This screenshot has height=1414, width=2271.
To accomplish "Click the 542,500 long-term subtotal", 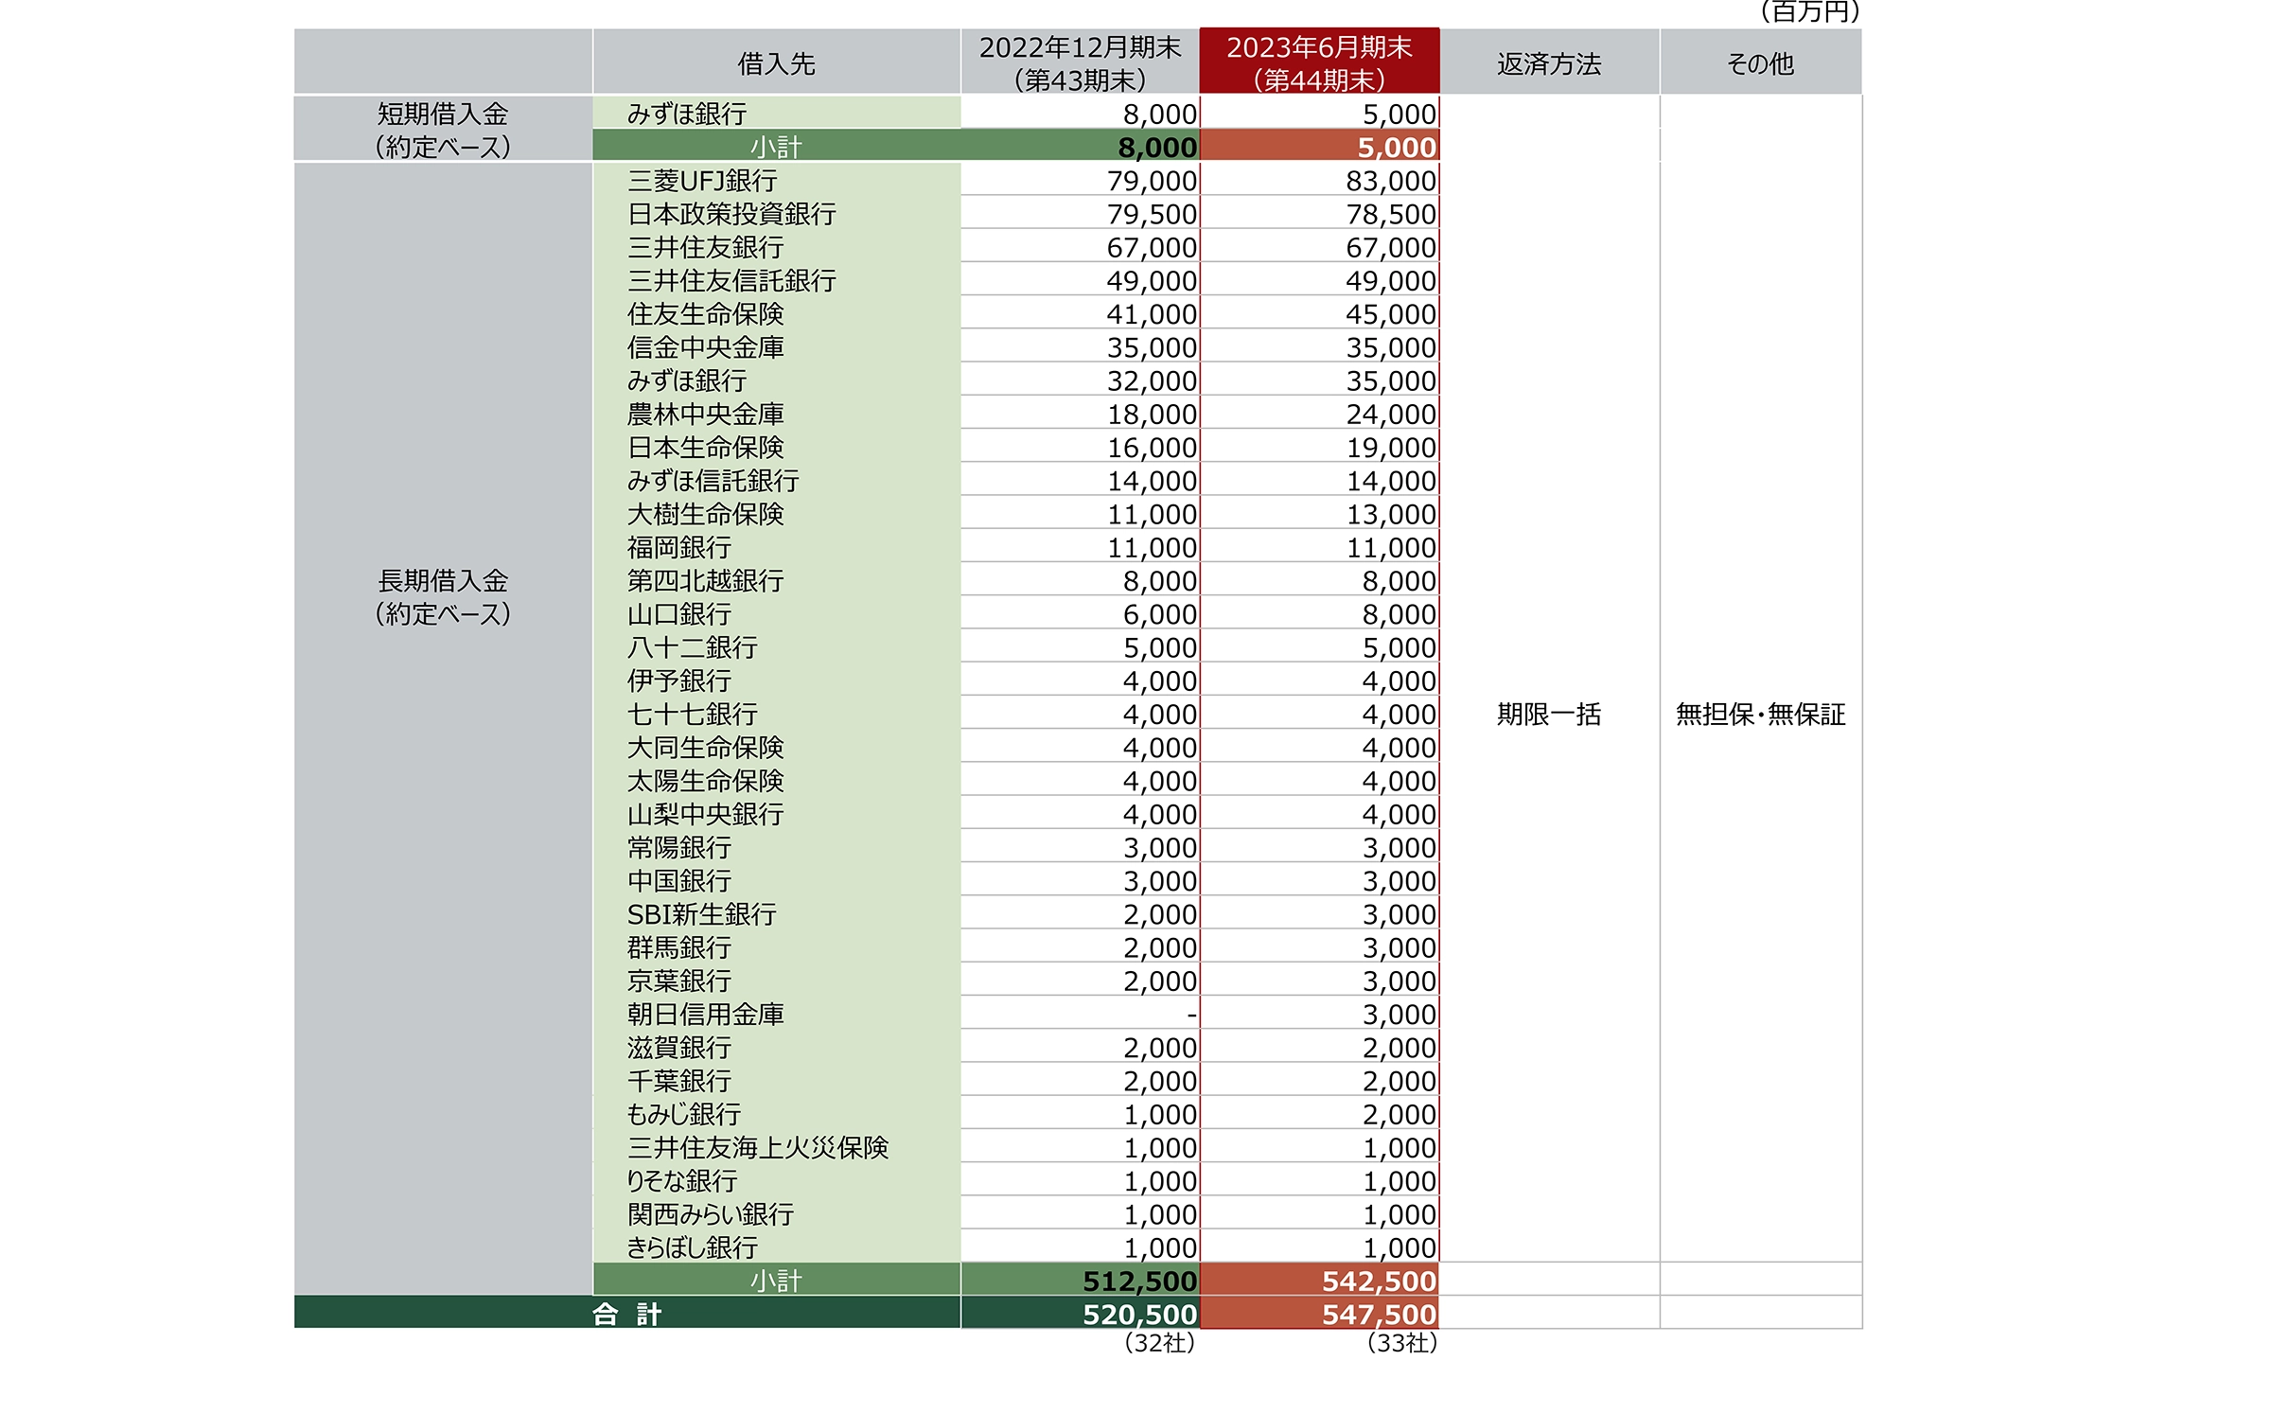I will 1379,1281.
